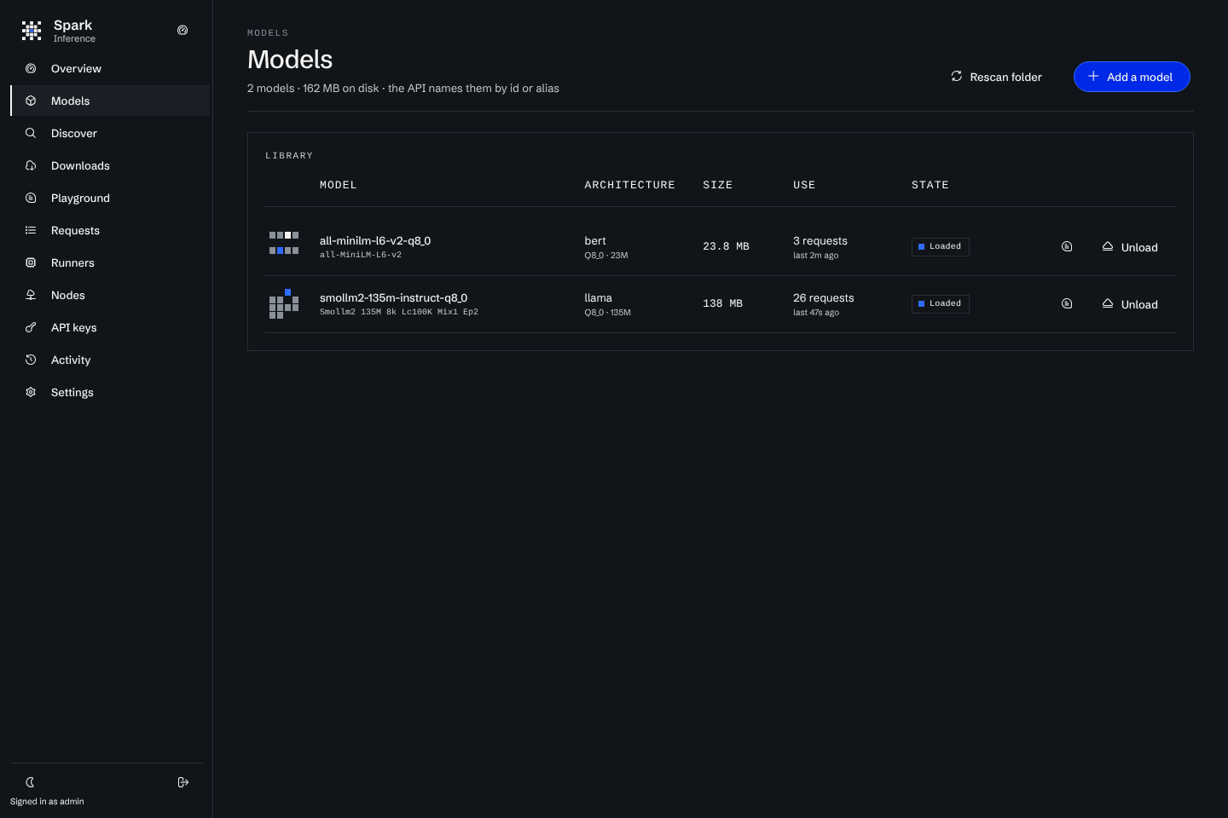This screenshot has width=1228, height=818.
Task: Open playground icon in smollm2-135m-instruct-q8_0 row
Action: [1067, 303]
